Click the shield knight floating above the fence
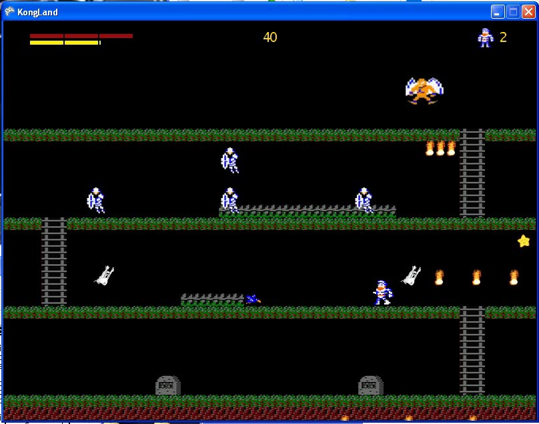This screenshot has height=424, width=539. point(229,160)
